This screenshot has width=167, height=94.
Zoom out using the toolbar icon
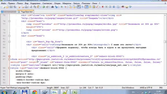[x=65, y=7]
